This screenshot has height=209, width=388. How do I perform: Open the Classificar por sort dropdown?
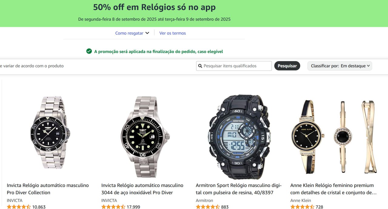coord(340,66)
